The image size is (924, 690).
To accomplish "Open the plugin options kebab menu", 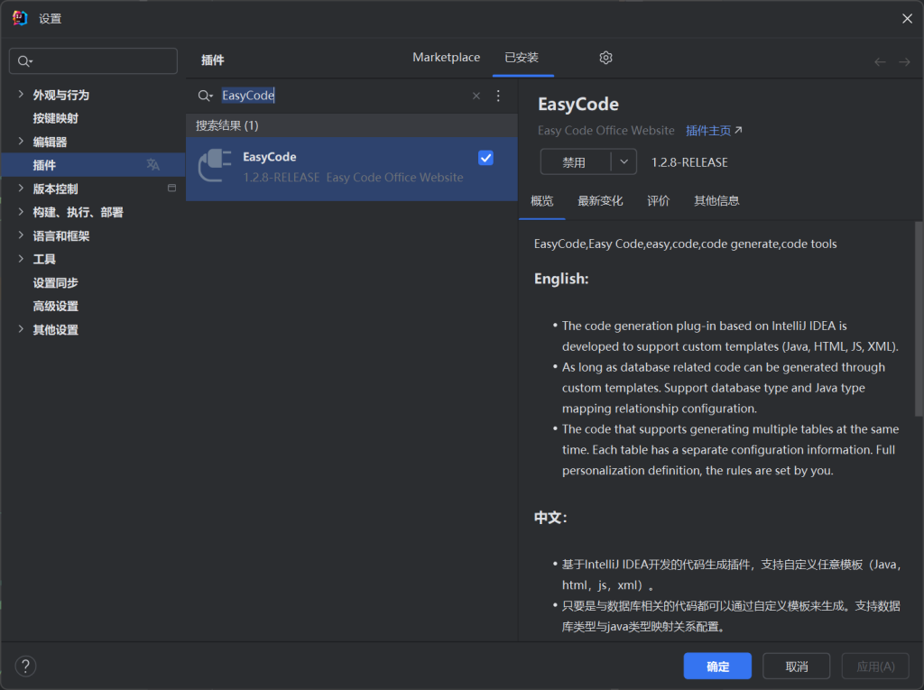I will pos(498,96).
